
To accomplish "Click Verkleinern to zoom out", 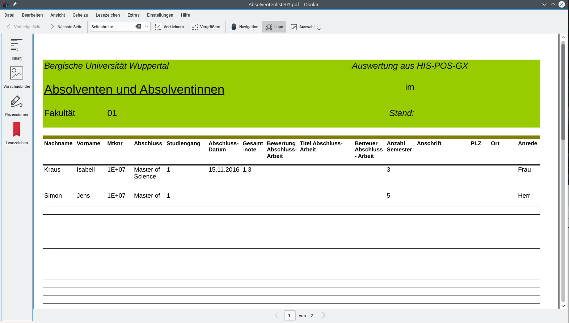I will coord(169,27).
